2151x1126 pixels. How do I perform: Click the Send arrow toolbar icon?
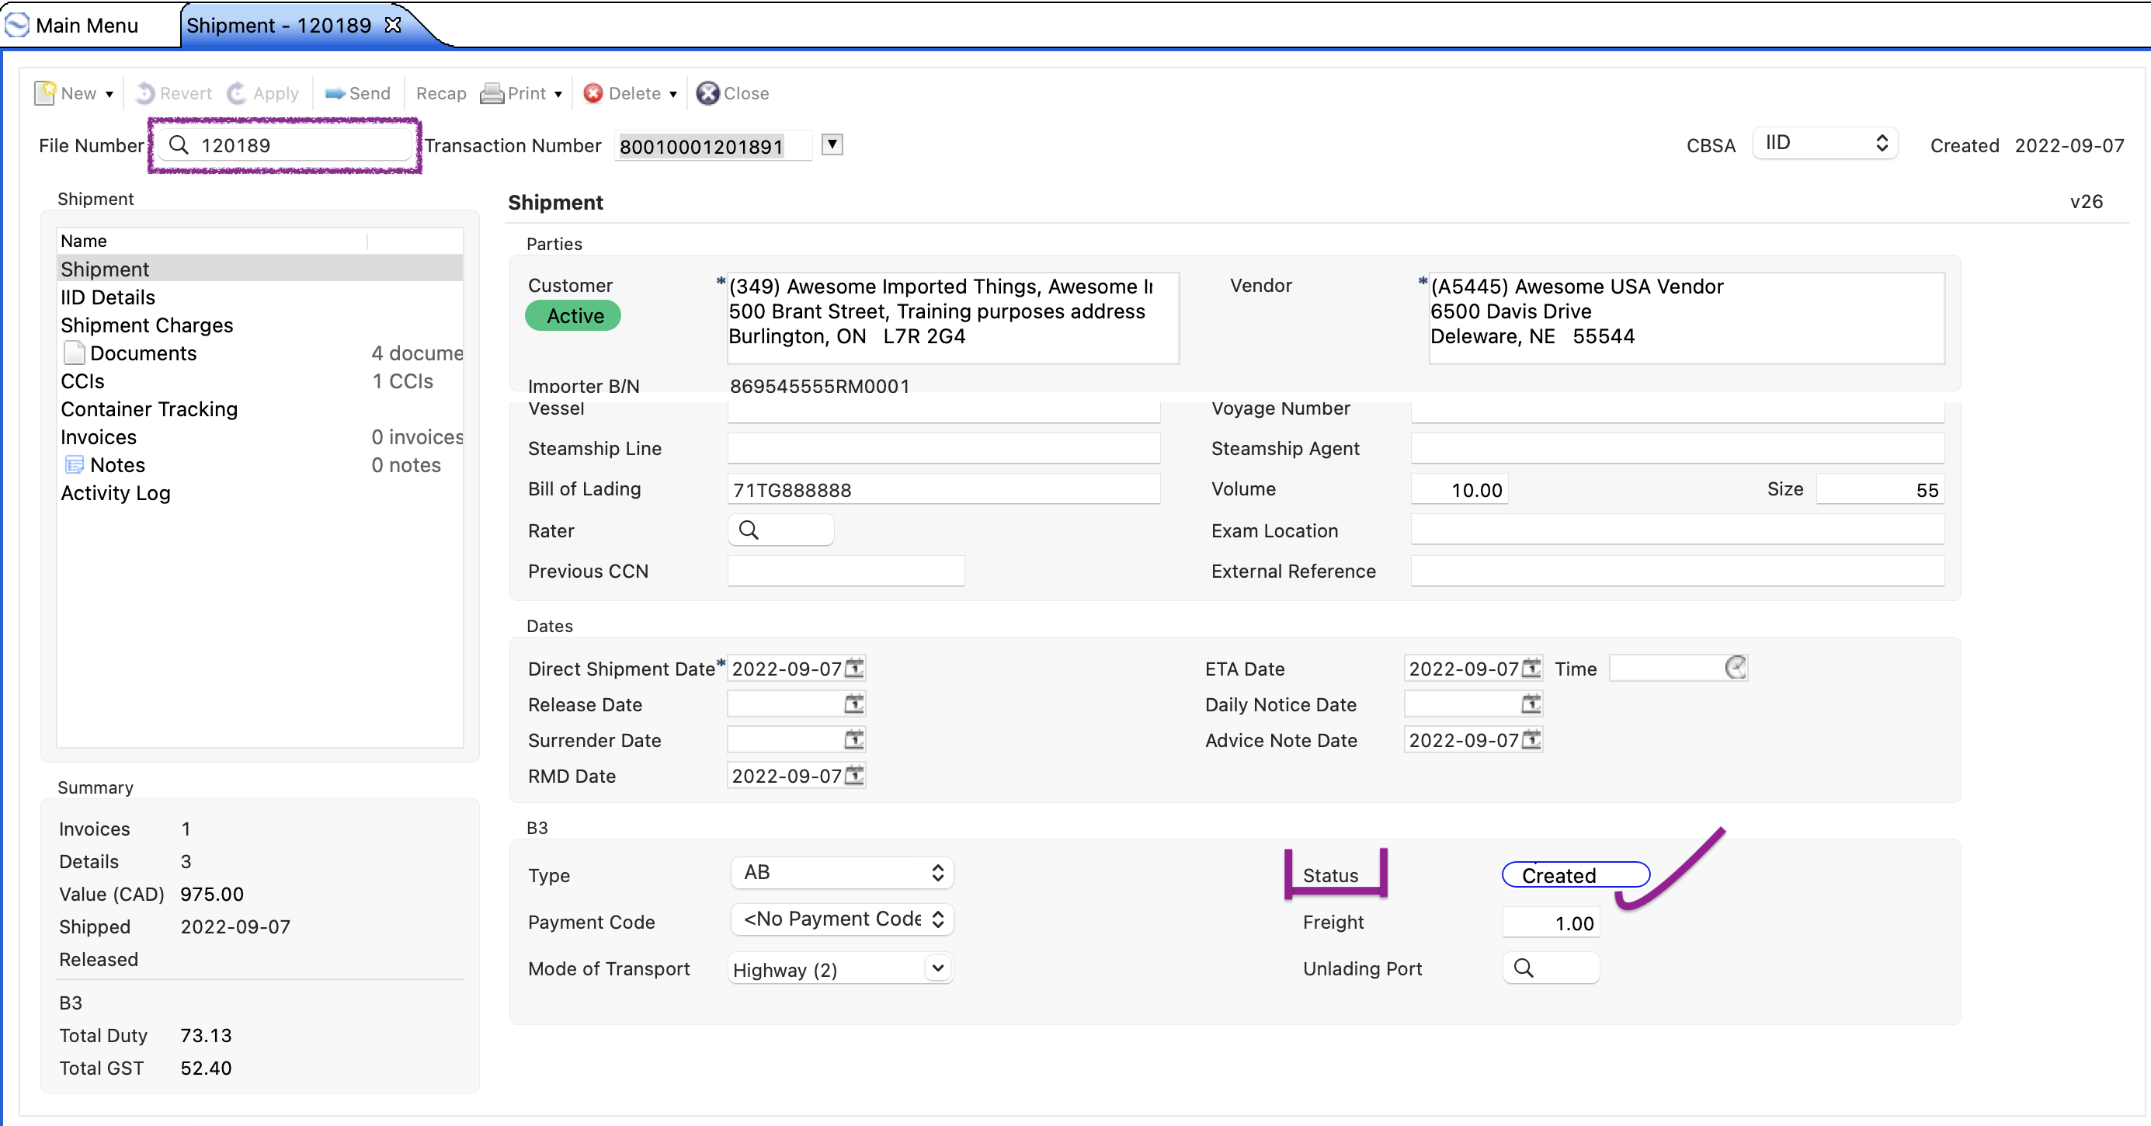[335, 93]
